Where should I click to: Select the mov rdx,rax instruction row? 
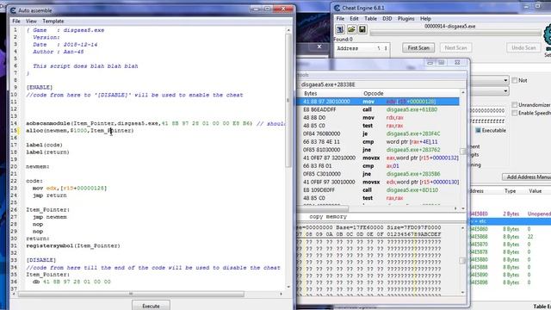378,118
